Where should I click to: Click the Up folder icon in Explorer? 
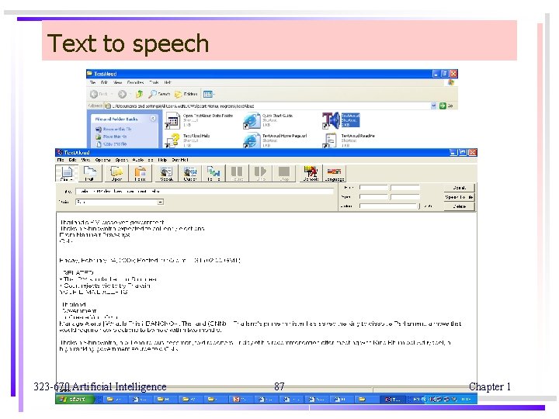140,94
